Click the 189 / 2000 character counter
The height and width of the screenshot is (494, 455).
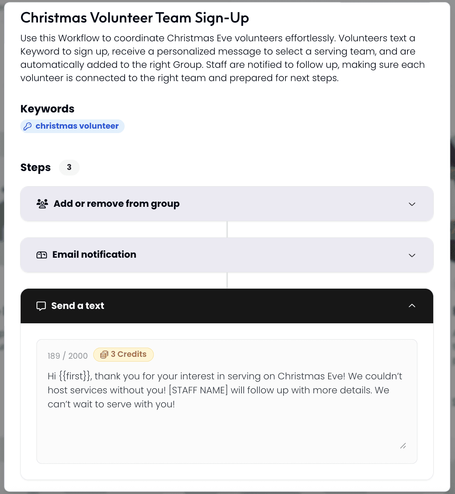click(x=67, y=355)
